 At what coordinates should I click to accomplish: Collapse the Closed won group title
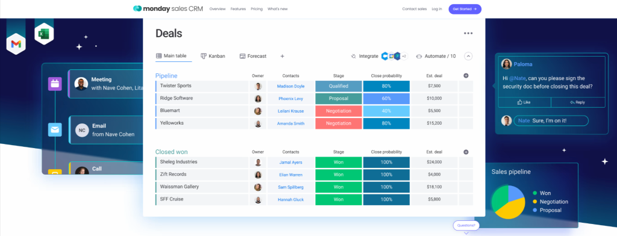(171, 152)
